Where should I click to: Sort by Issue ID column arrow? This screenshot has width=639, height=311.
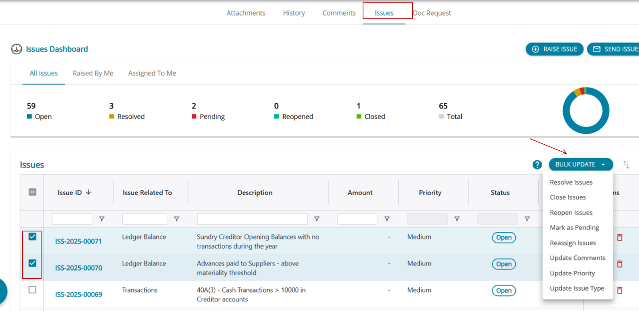pyautogui.click(x=89, y=192)
